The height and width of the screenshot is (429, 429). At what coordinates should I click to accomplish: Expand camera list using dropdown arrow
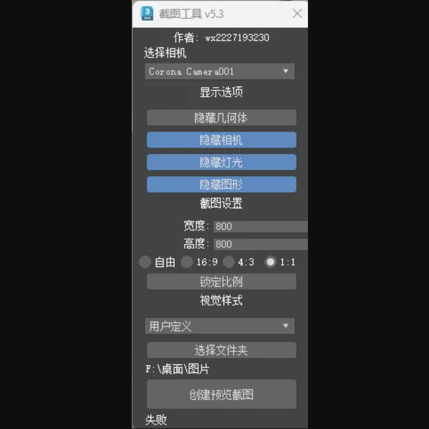pos(285,71)
